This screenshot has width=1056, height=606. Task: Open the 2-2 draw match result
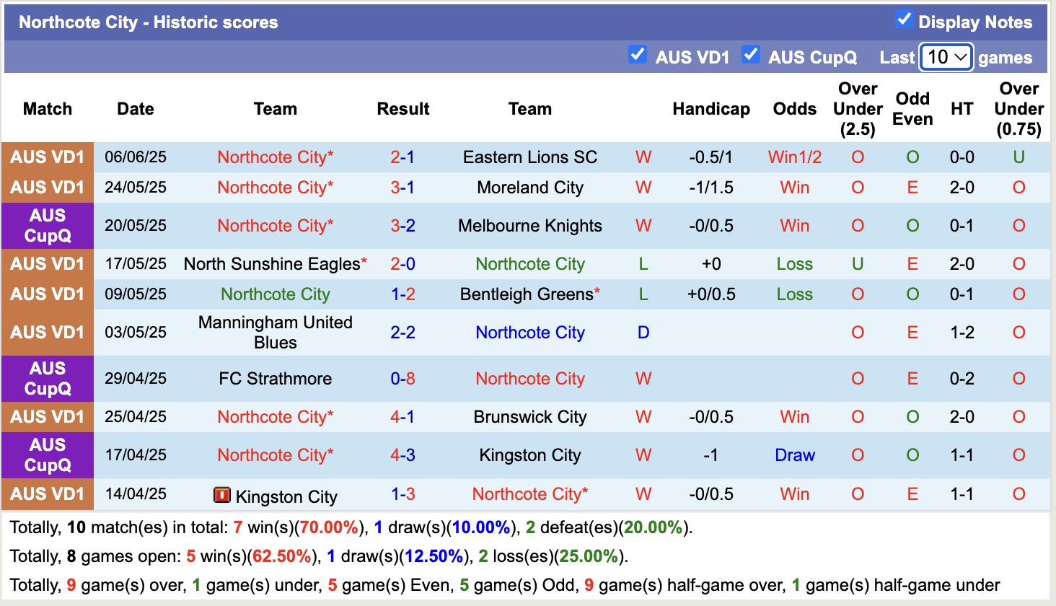click(x=402, y=333)
